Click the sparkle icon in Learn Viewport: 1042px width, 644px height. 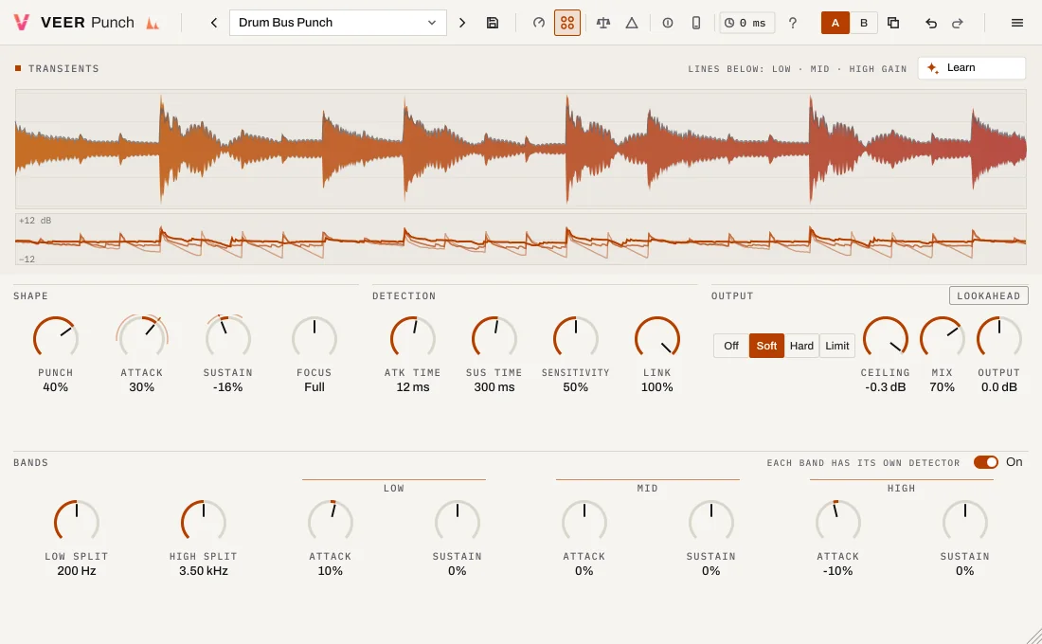[932, 68]
